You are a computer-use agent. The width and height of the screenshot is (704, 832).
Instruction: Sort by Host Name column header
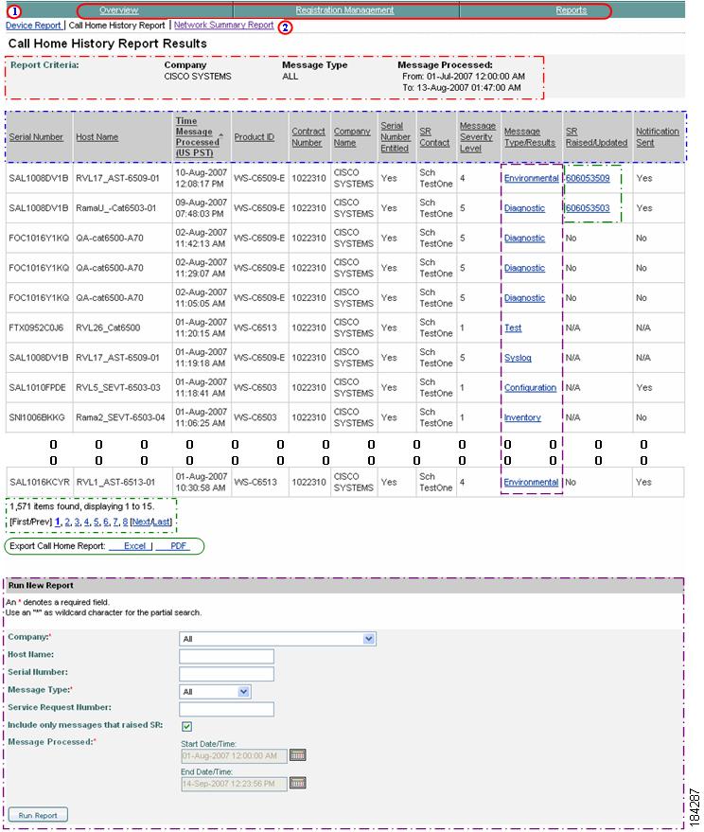(97, 137)
